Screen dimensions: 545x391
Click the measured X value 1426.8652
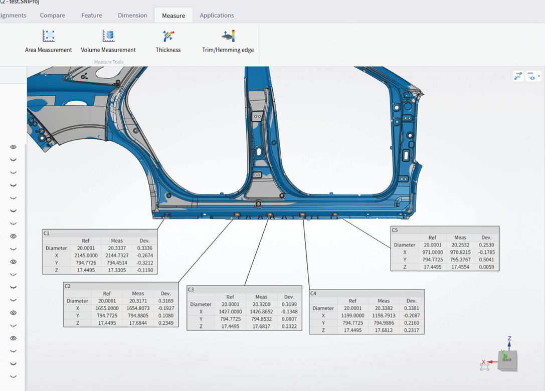[261, 312]
